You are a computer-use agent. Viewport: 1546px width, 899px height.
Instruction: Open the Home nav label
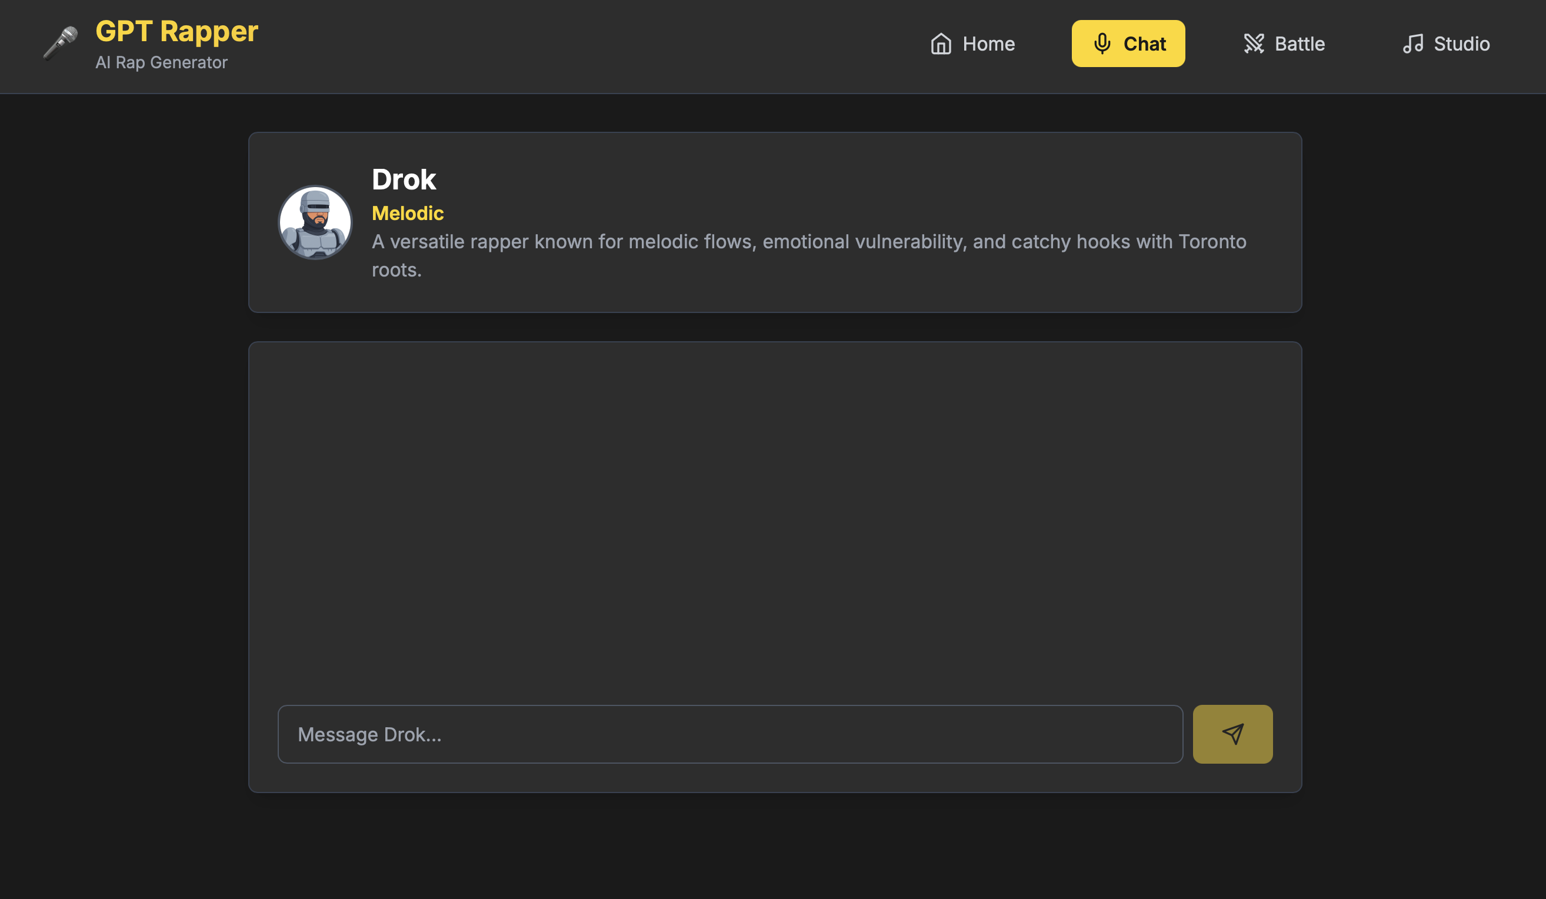988,44
